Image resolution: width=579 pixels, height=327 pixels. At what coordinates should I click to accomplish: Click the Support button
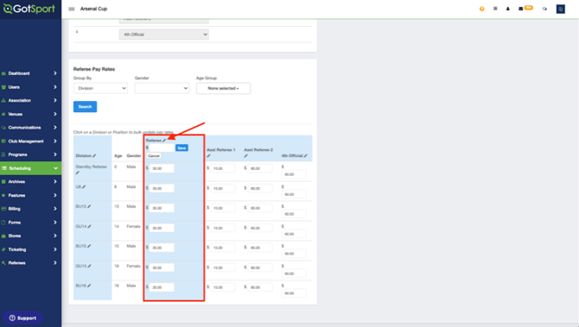tap(22, 318)
